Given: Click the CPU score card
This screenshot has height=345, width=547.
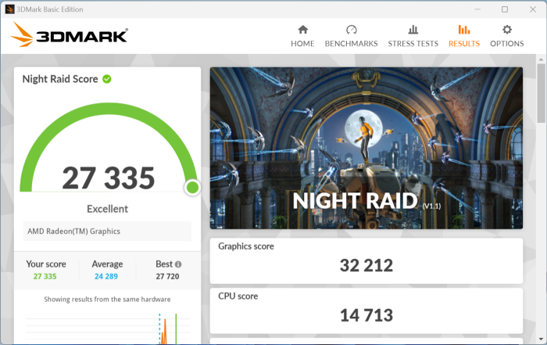Looking at the screenshot, I should (366, 311).
